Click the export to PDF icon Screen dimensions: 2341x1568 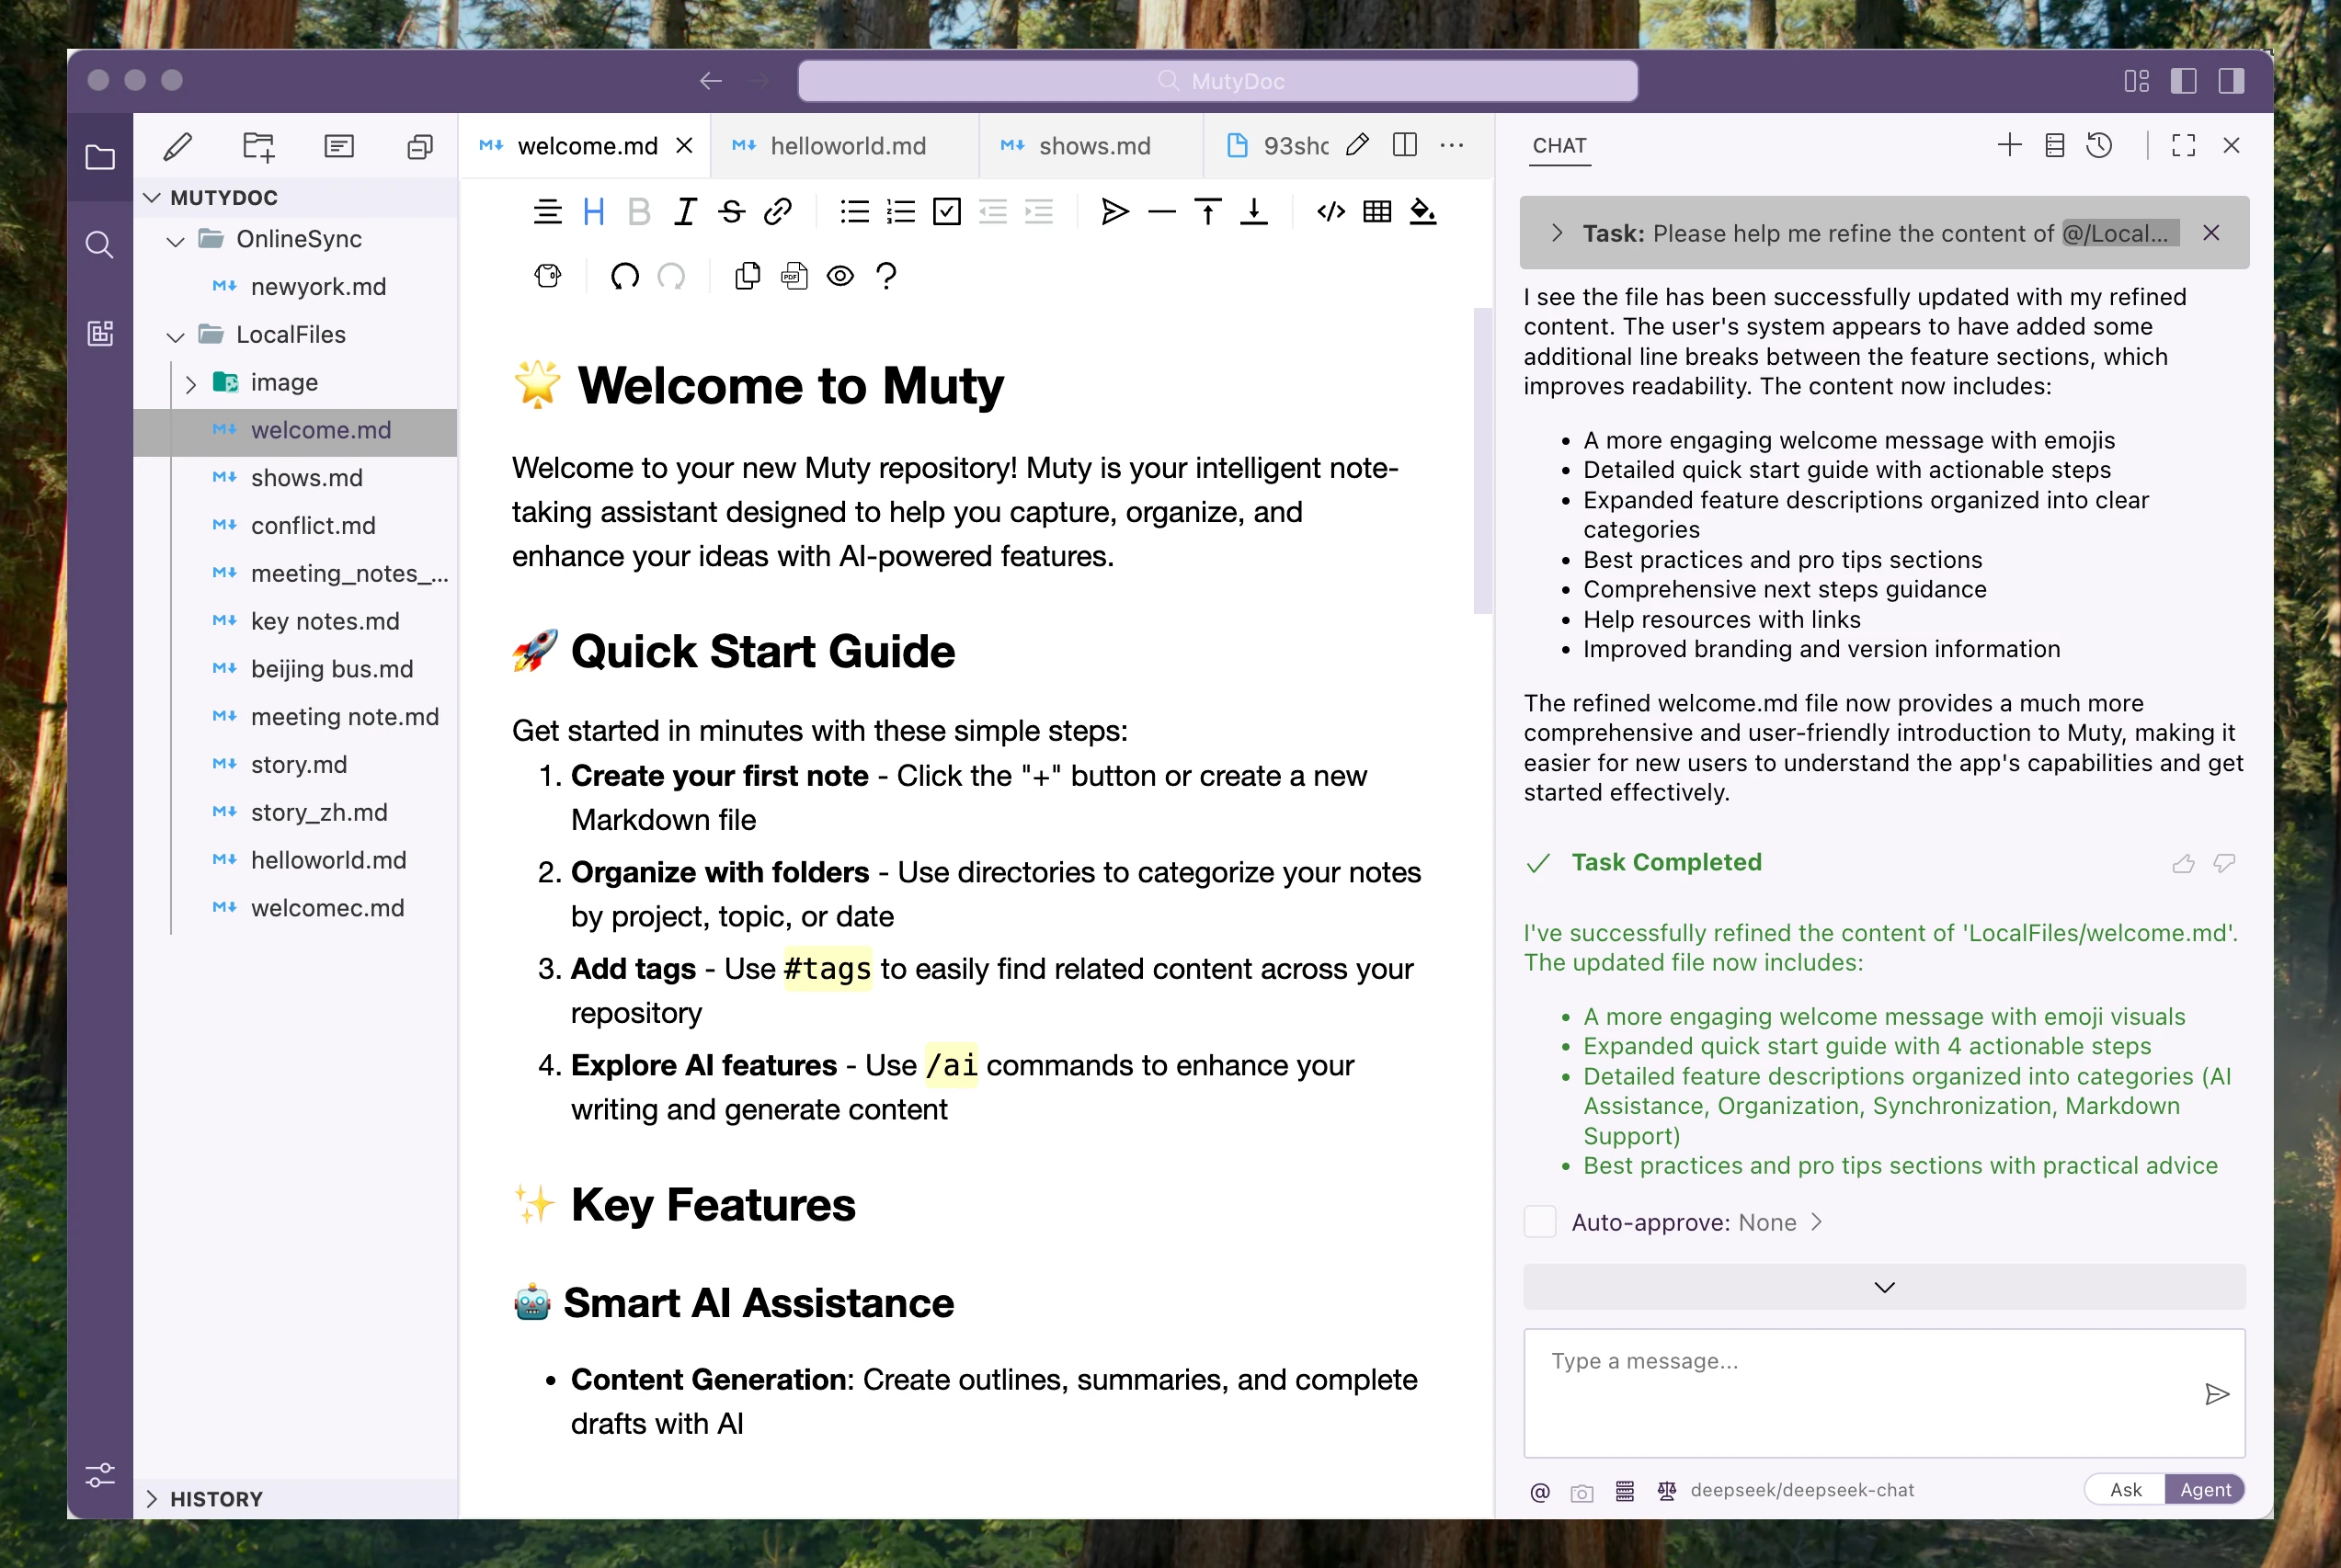[794, 275]
